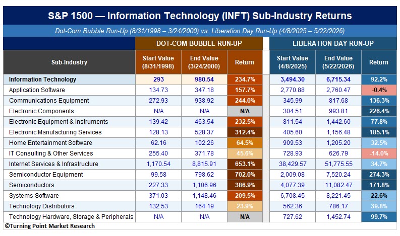
Task: Select the 244.0% return cell
Action: coord(245,101)
